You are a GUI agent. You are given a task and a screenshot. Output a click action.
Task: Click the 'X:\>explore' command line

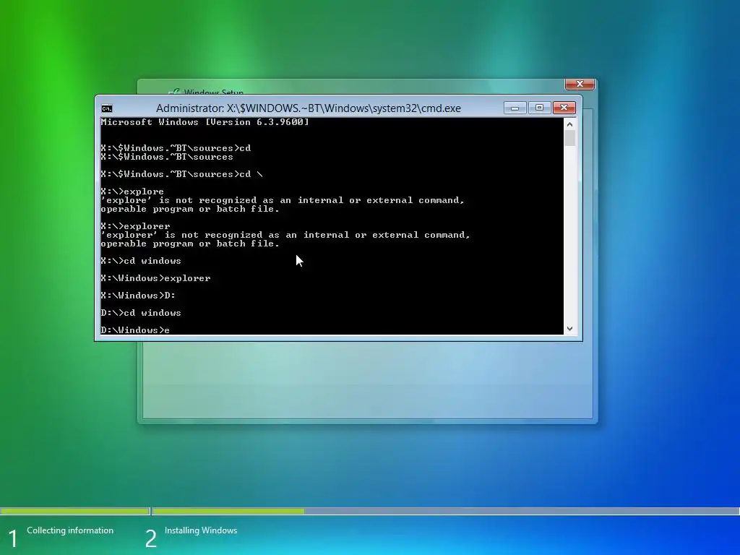(x=132, y=192)
